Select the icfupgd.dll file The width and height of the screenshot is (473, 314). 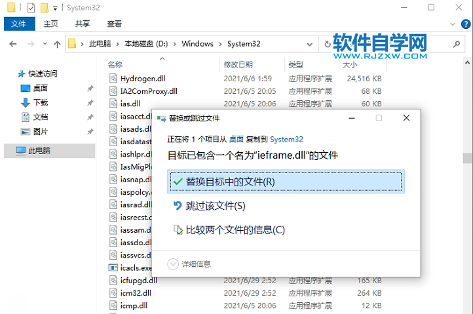[138, 281]
